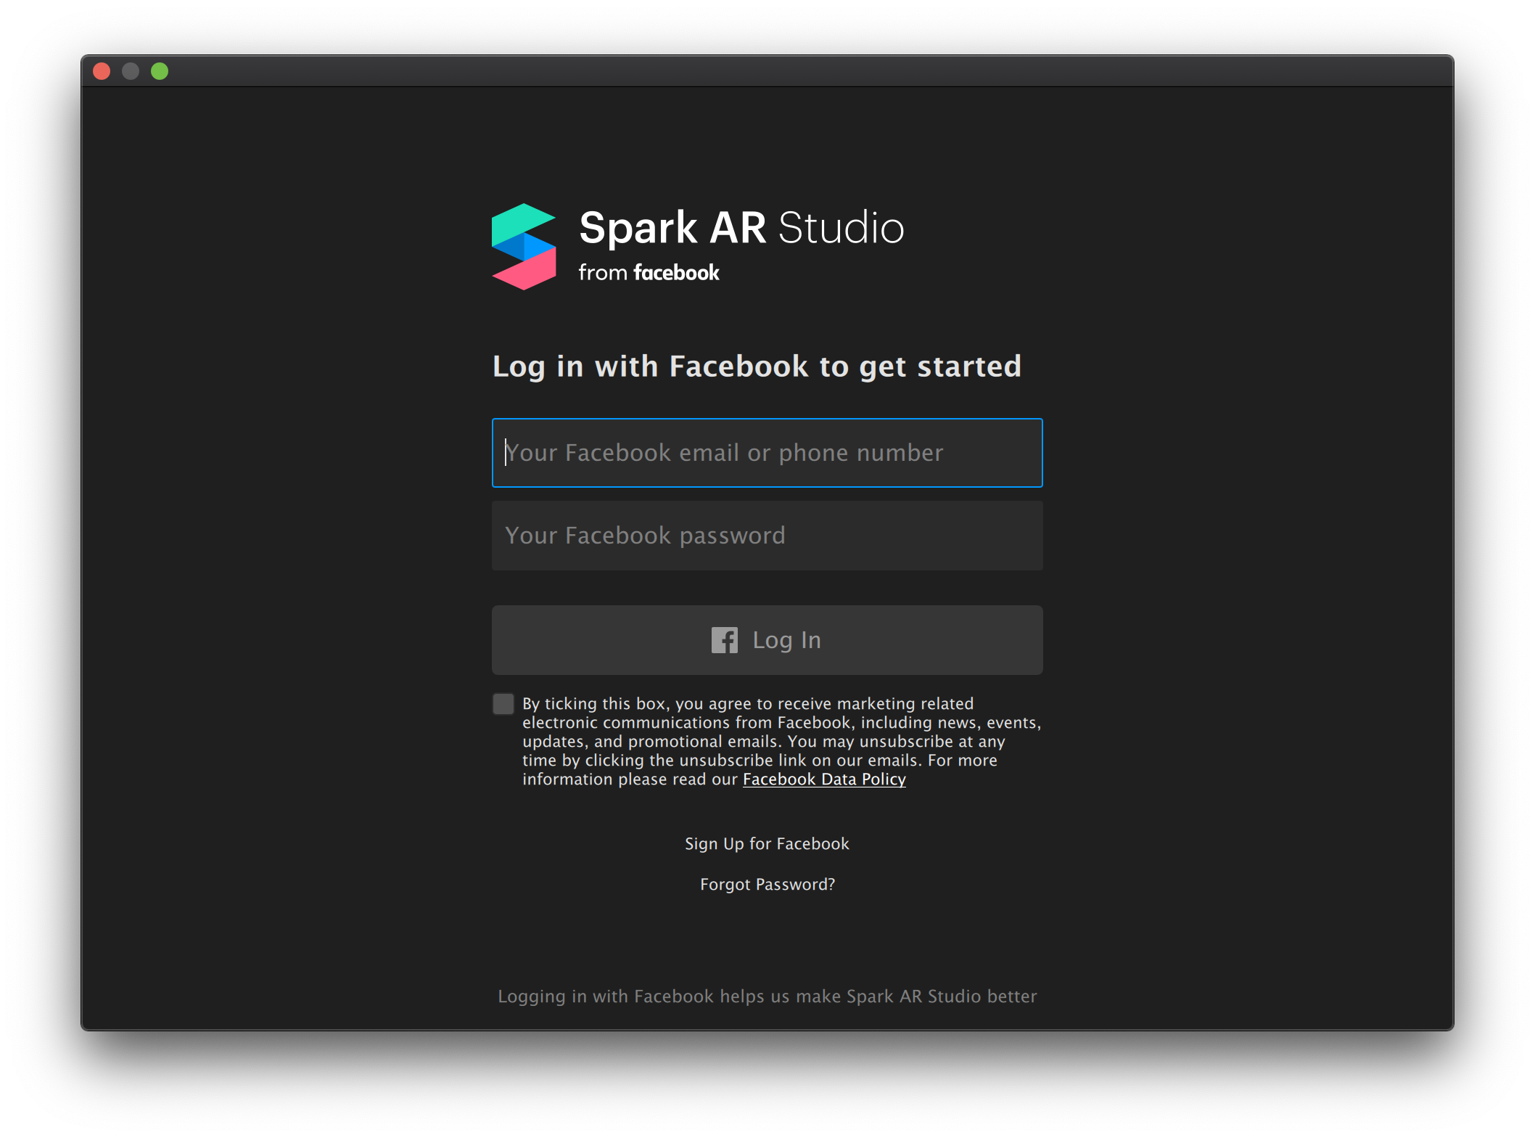Click the 'from facebook' wordmark

(x=649, y=273)
